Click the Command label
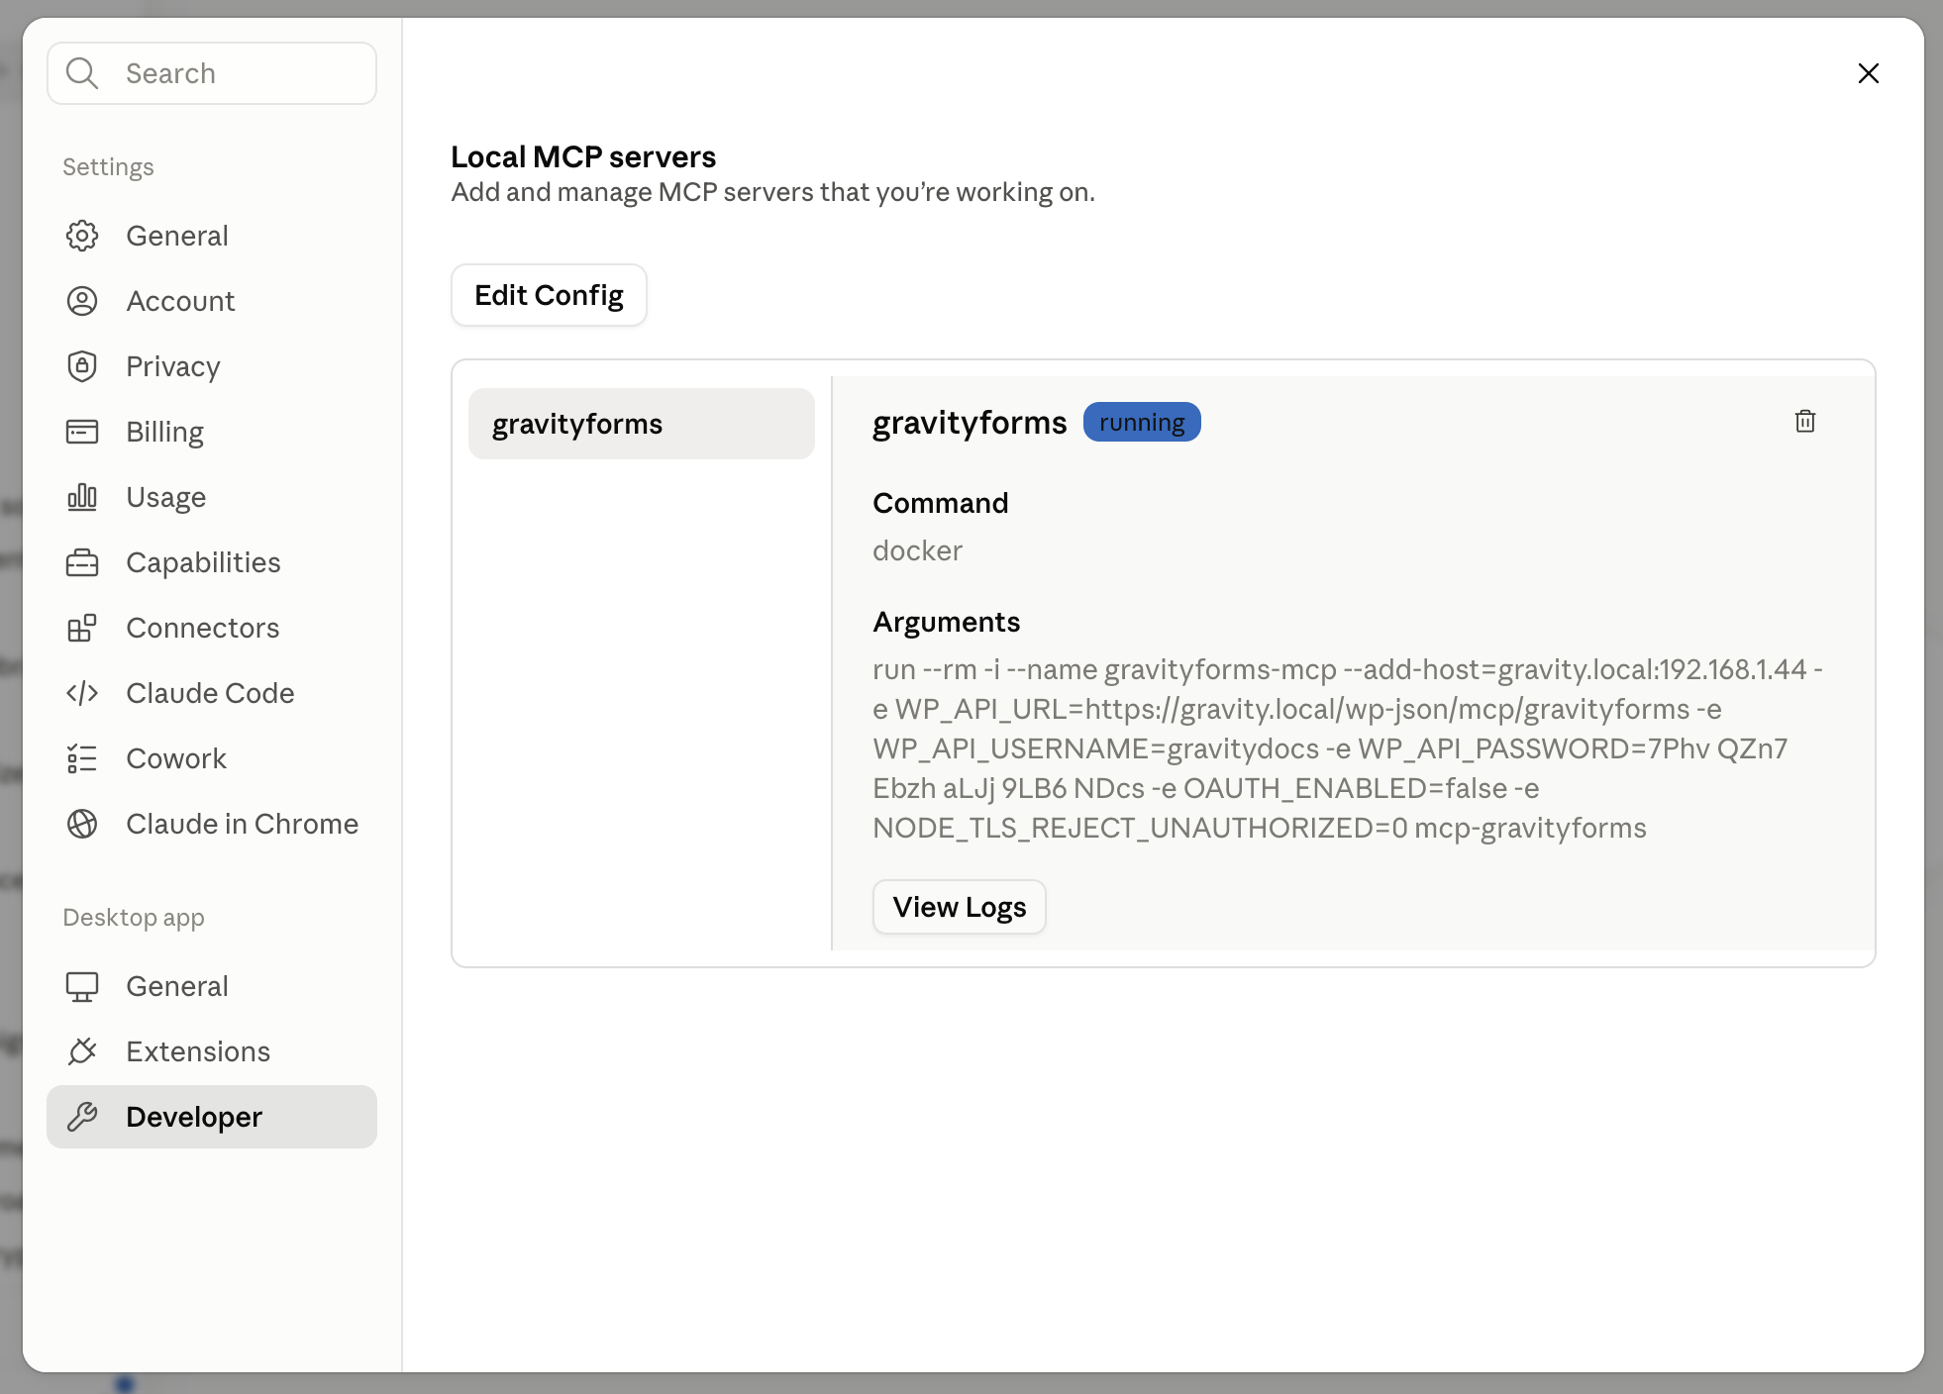Screen dimensions: 1943x1394 pyautogui.click(x=941, y=503)
